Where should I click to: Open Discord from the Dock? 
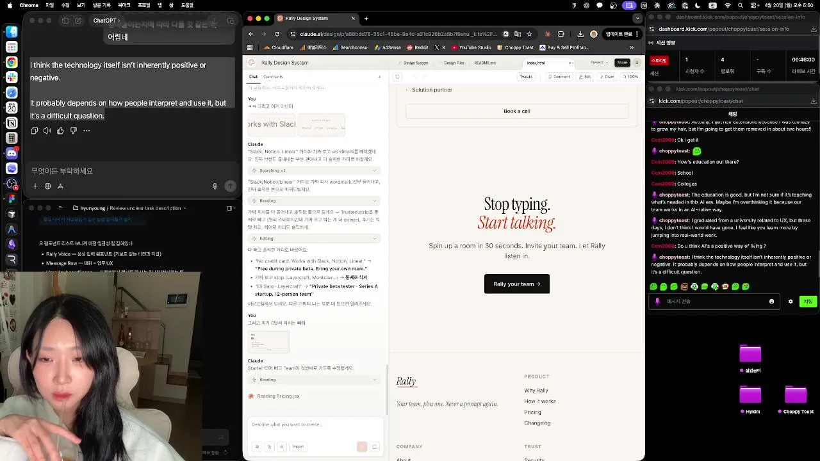(12, 153)
